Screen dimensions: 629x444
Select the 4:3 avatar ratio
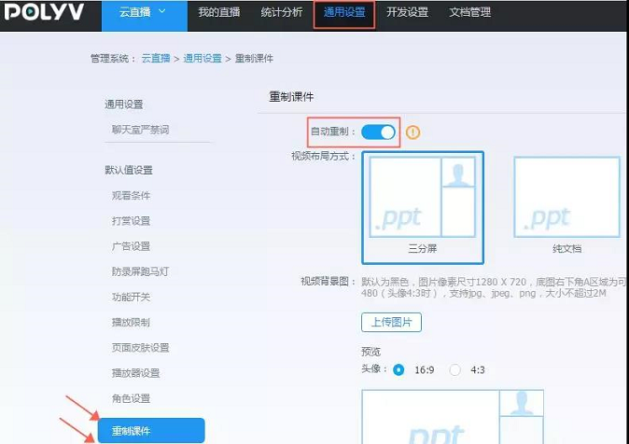tap(455, 369)
